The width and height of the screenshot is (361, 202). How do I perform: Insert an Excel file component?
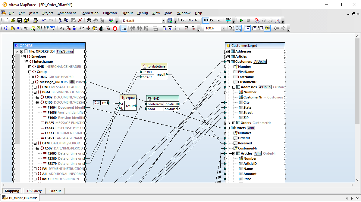point(39,28)
